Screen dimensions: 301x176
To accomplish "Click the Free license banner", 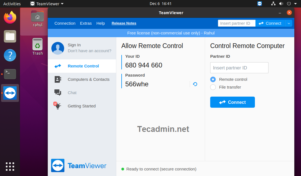I will [171, 33].
